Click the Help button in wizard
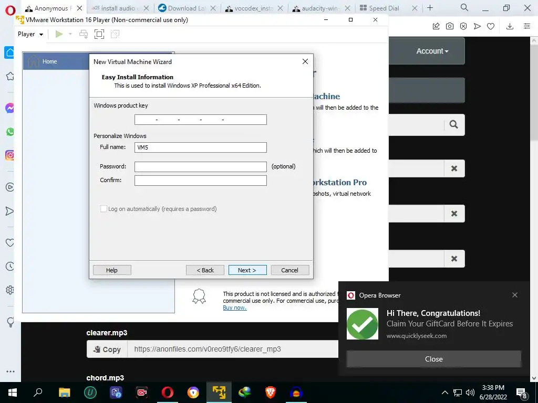Screen dimensions: 538x403 click(112, 270)
